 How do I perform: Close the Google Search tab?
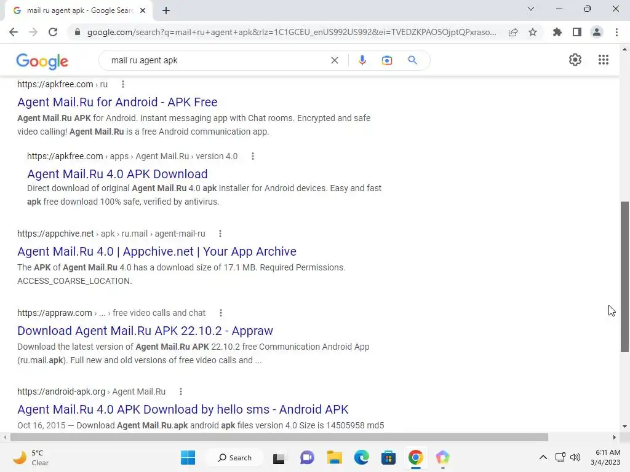coord(143,11)
